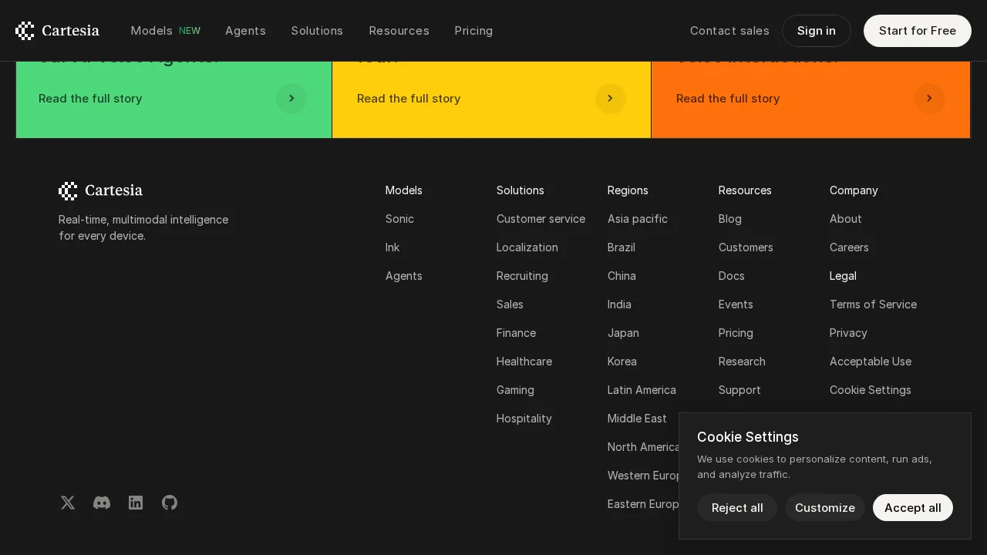Image resolution: width=987 pixels, height=555 pixels.
Task: Reject all cookies in the banner
Action: tap(737, 508)
